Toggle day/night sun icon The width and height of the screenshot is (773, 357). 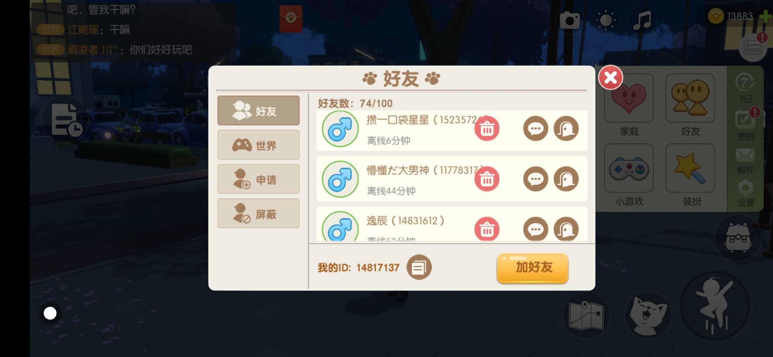click(606, 20)
